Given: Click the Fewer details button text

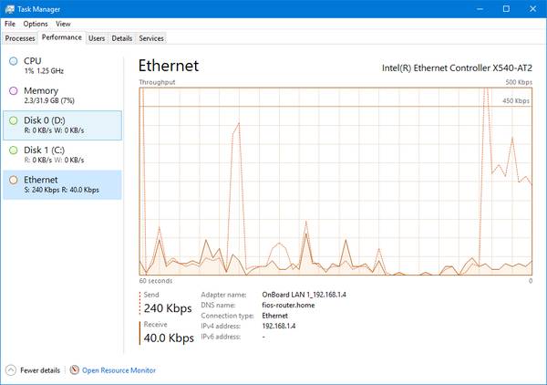Looking at the screenshot, I should (39, 370).
